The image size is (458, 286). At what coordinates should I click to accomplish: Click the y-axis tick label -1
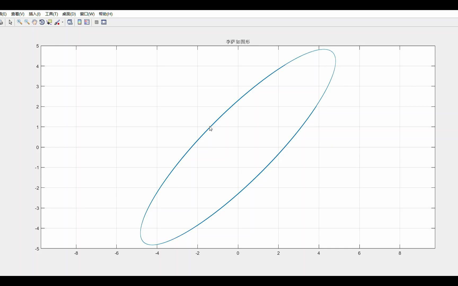coord(37,168)
